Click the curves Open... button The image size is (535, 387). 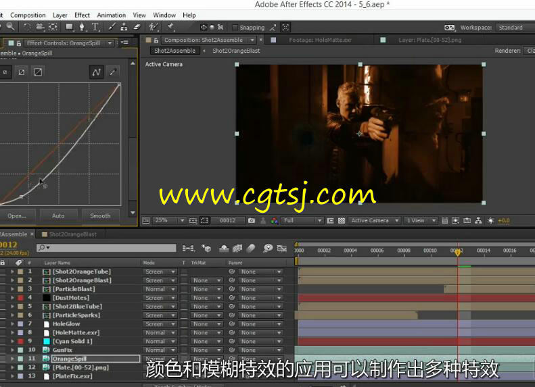(x=16, y=216)
